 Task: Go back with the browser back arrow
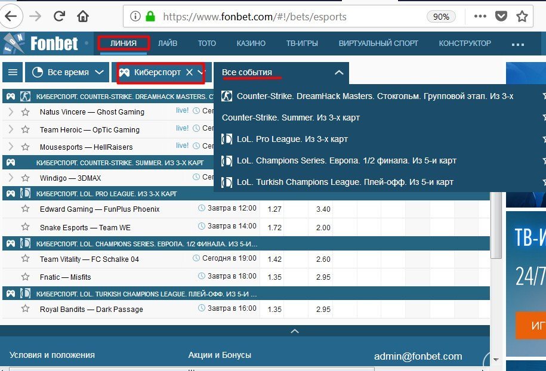[x=11, y=16]
